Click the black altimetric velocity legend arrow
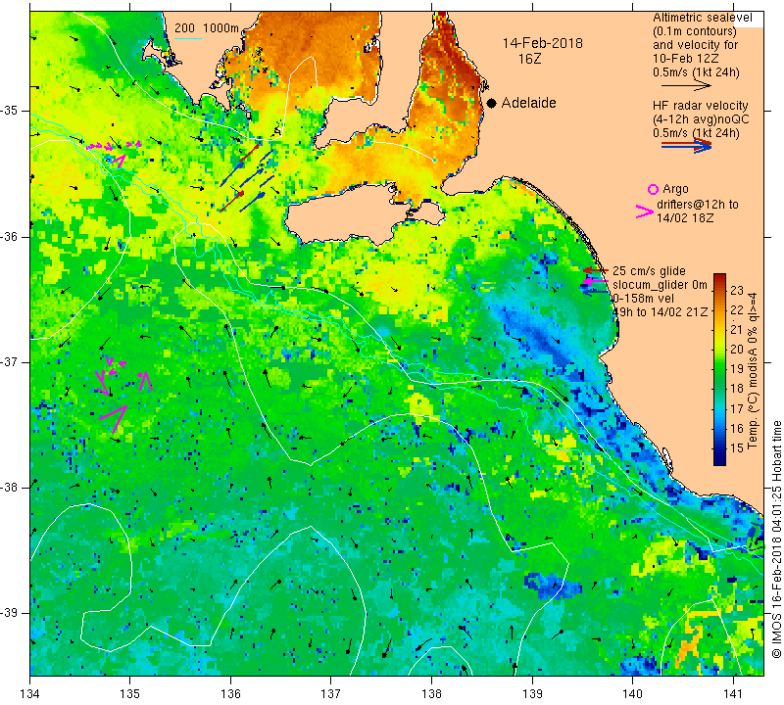This screenshot has height=705, width=784. (x=686, y=86)
